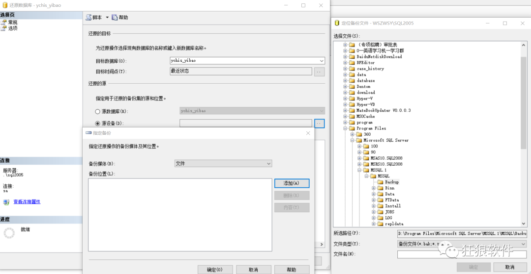This screenshot has width=531, height=274.
Task: Click the 所选路径 text field
Action: point(462,233)
